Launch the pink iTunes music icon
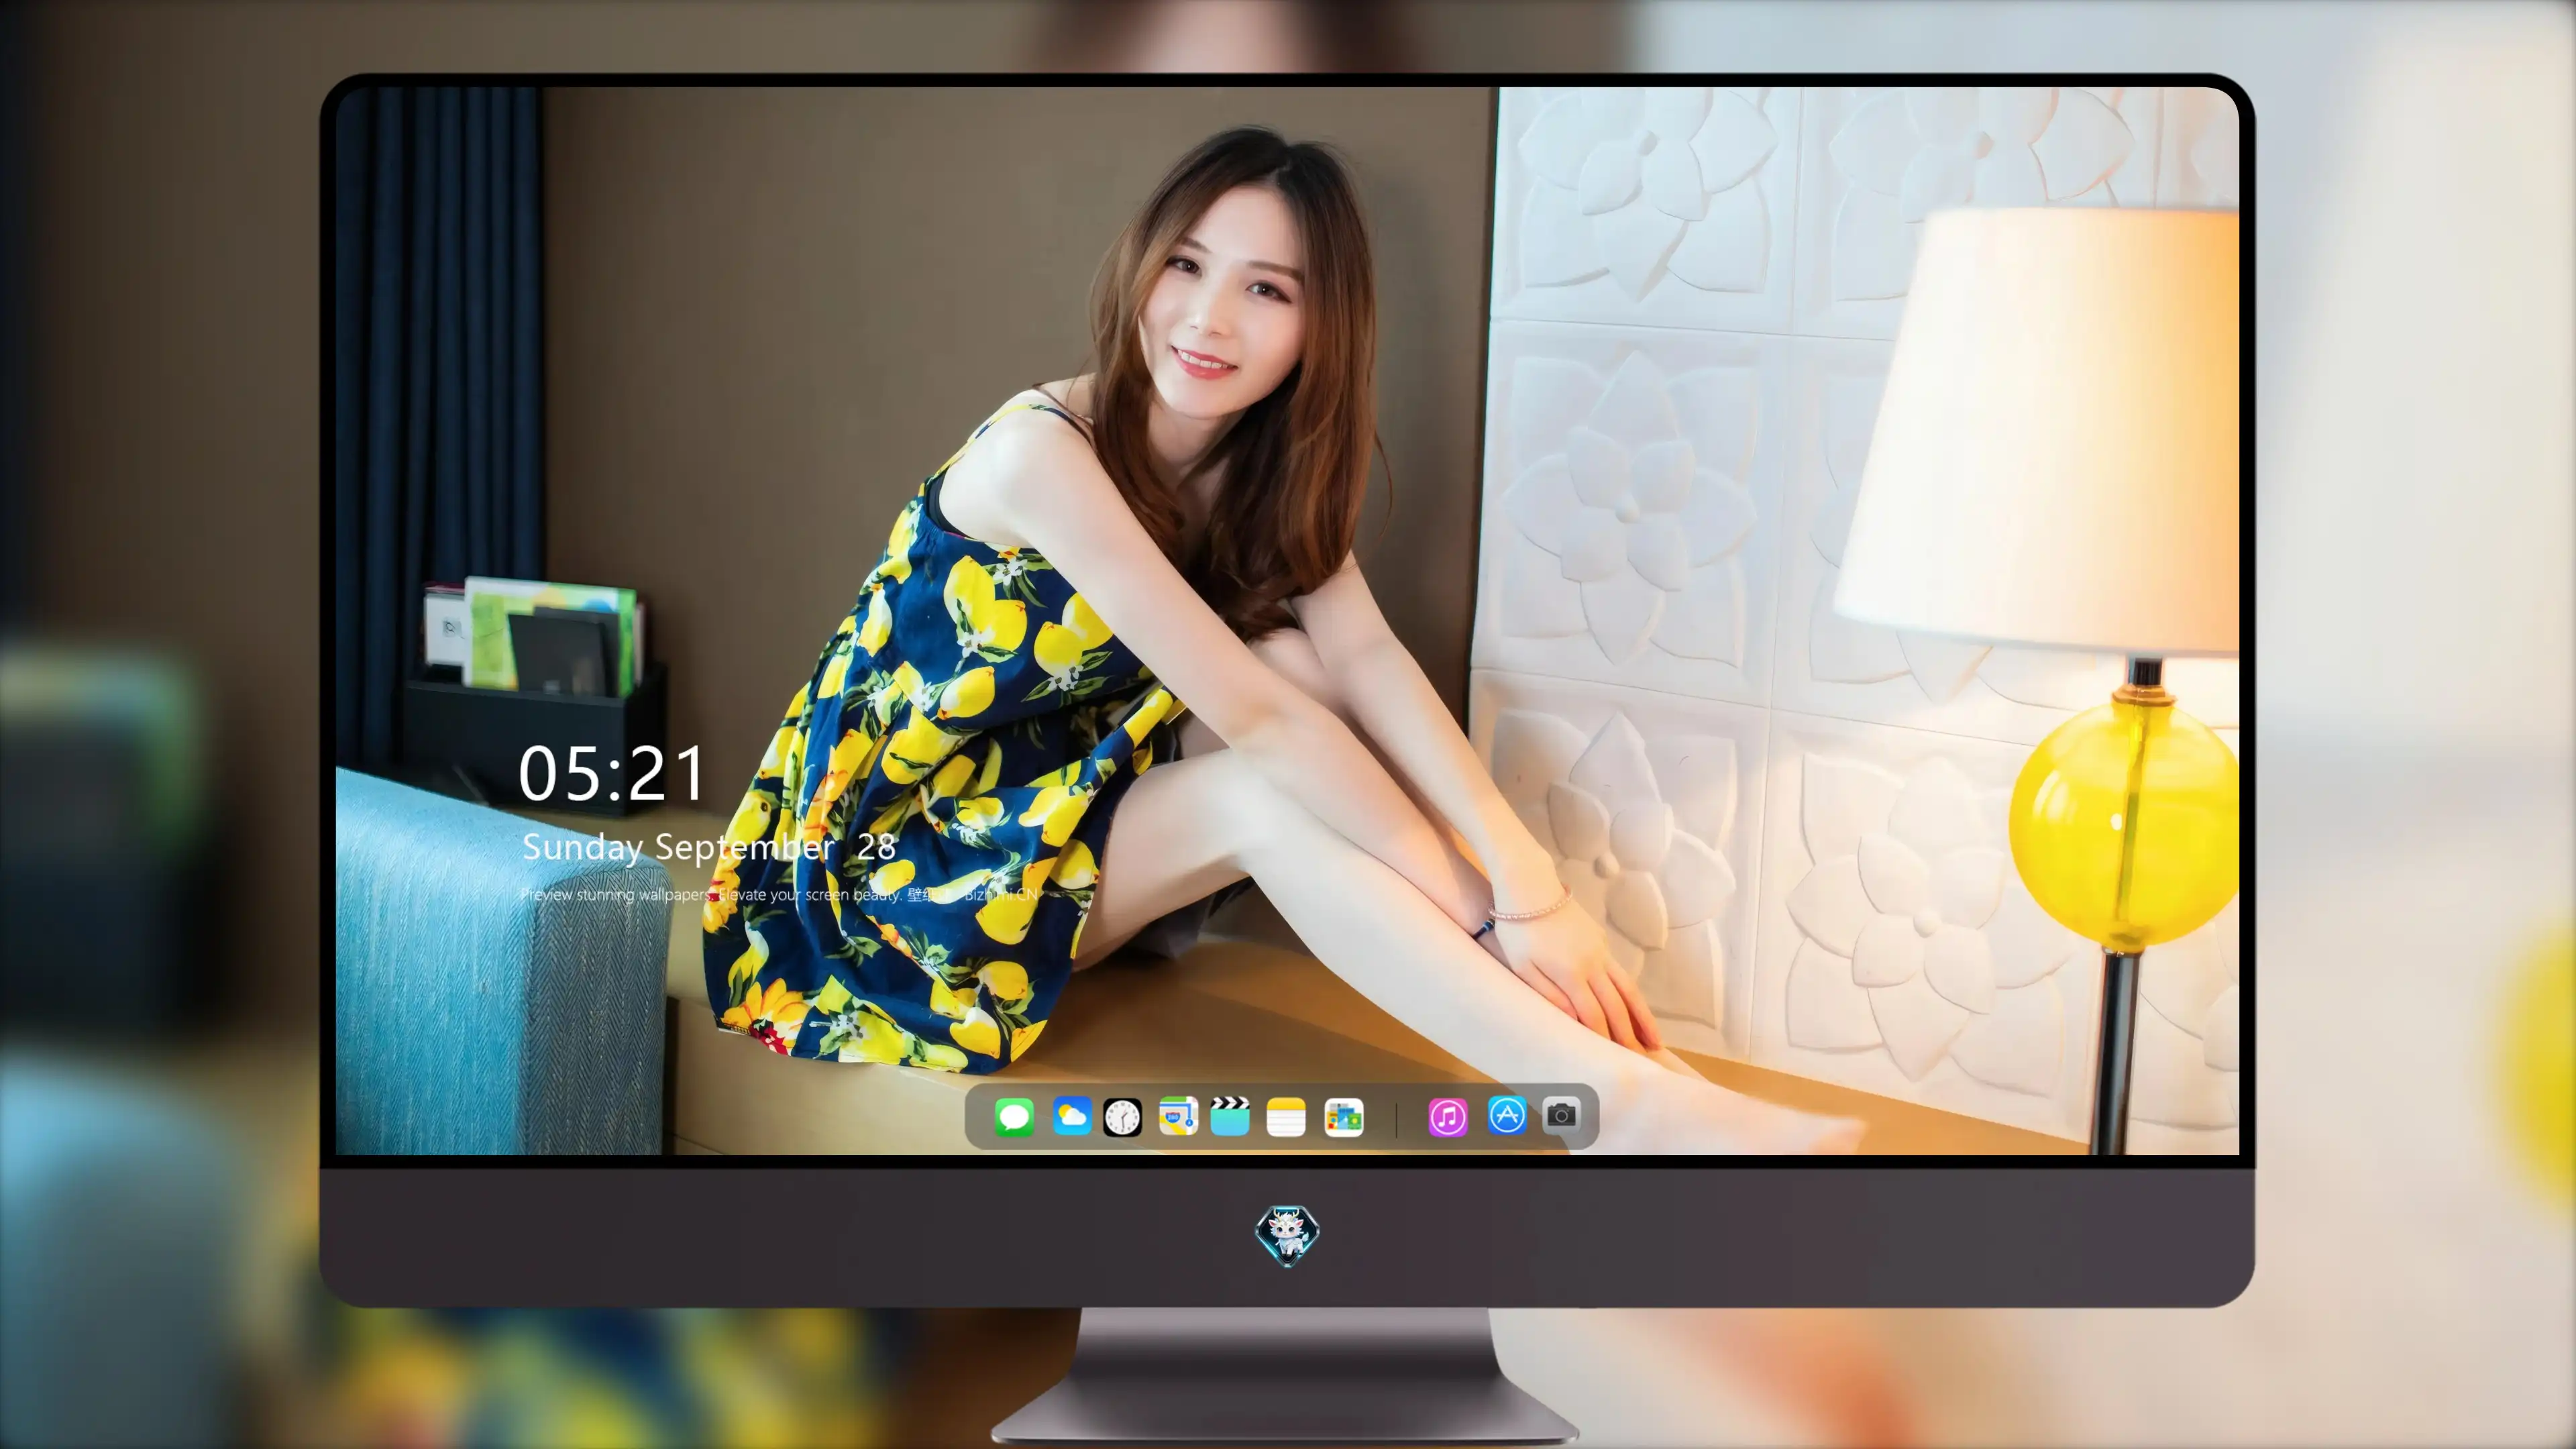The height and width of the screenshot is (1449, 2576). pyautogui.click(x=1448, y=1117)
